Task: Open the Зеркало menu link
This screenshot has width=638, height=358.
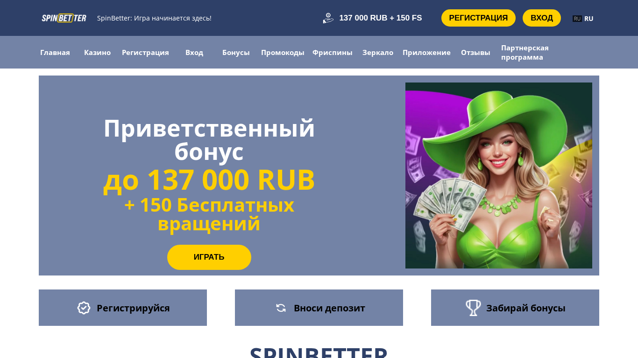Action: pyautogui.click(x=378, y=52)
